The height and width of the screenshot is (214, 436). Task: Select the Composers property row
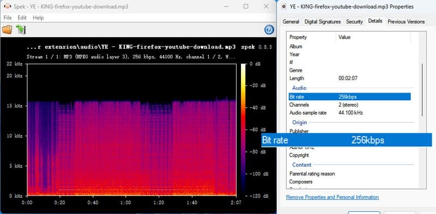point(349,182)
